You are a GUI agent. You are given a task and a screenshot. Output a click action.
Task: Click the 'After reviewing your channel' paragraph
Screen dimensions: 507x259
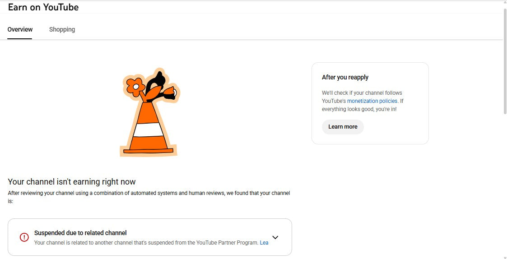(149, 193)
